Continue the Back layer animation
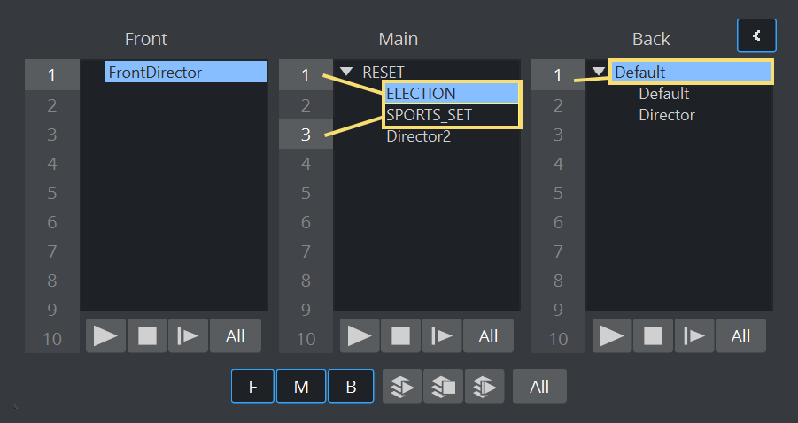Screen dimensions: 798x423 [x=693, y=335]
